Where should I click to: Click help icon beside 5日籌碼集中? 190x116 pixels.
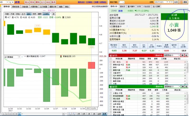127,26
